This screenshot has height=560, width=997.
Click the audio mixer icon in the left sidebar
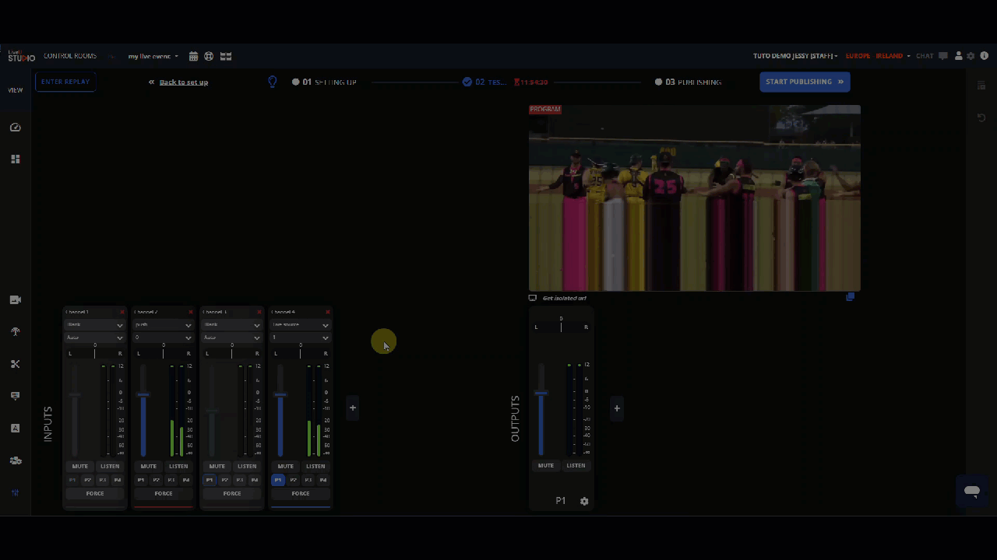[x=15, y=492]
